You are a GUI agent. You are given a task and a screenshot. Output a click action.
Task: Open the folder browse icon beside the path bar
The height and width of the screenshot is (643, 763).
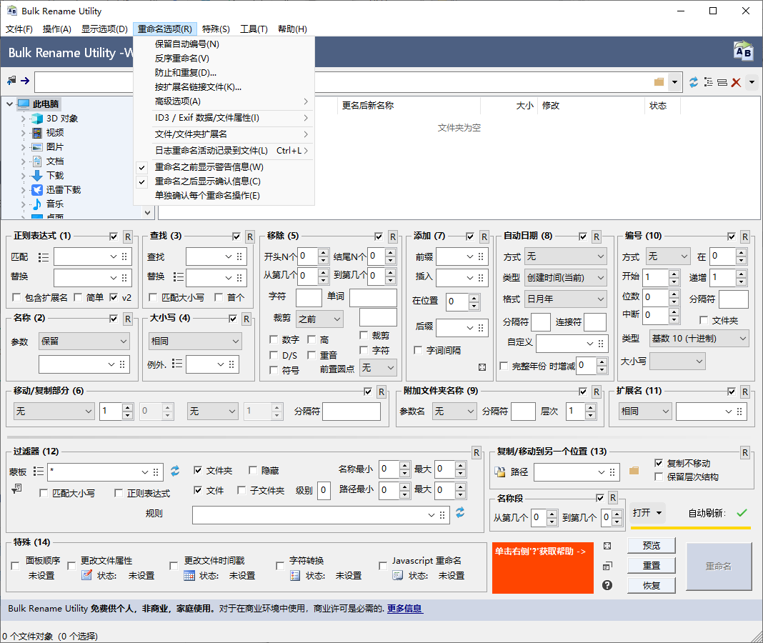coord(658,81)
